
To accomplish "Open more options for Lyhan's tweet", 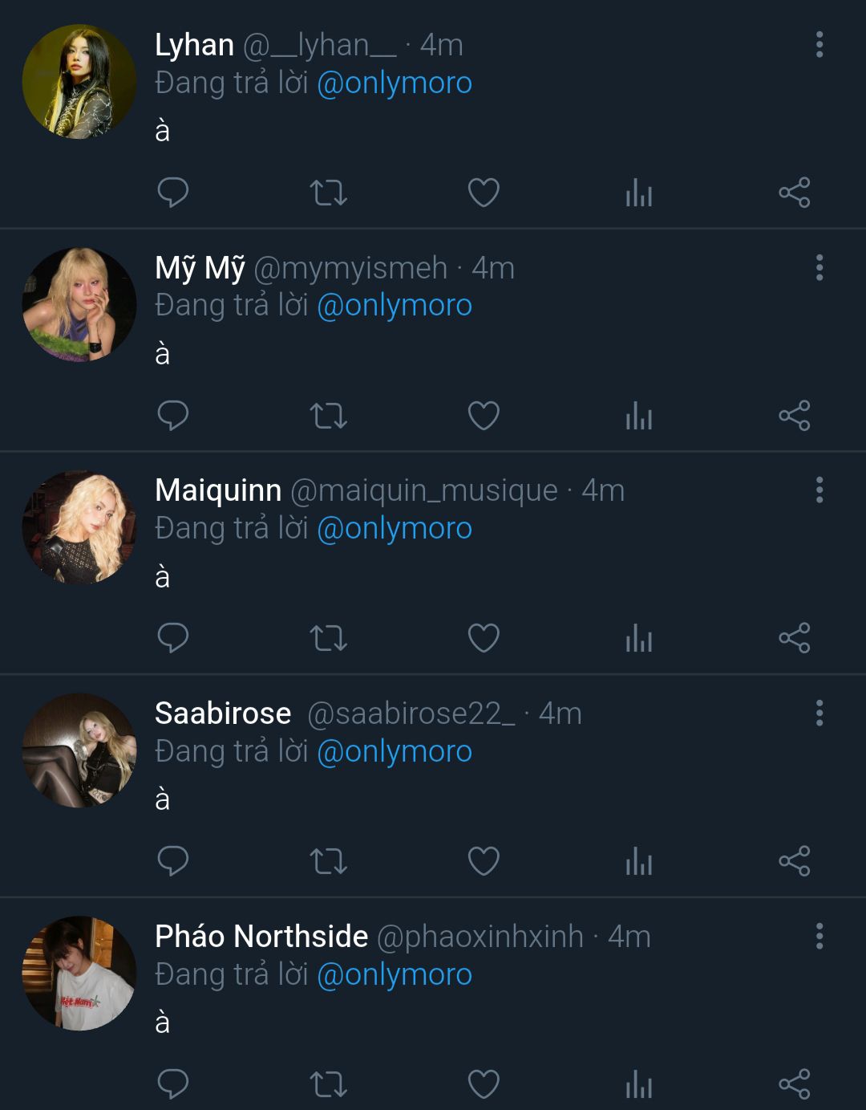I will pyautogui.click(x=819, y=45).
